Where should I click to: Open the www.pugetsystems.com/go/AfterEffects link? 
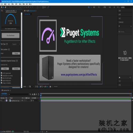click(79, 75)
